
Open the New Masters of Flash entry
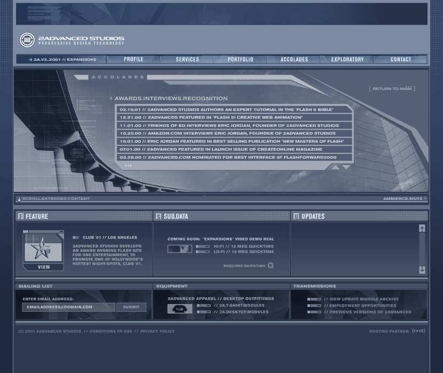tap(234, 141)
